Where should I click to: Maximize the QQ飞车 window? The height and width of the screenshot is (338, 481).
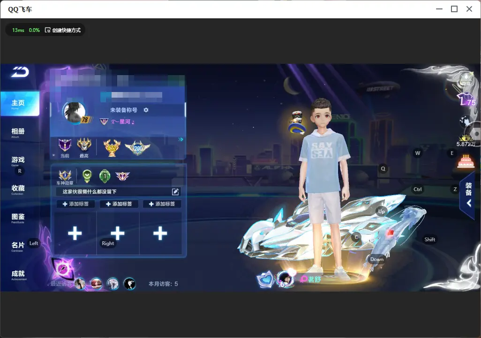click(x=454, y=9)
